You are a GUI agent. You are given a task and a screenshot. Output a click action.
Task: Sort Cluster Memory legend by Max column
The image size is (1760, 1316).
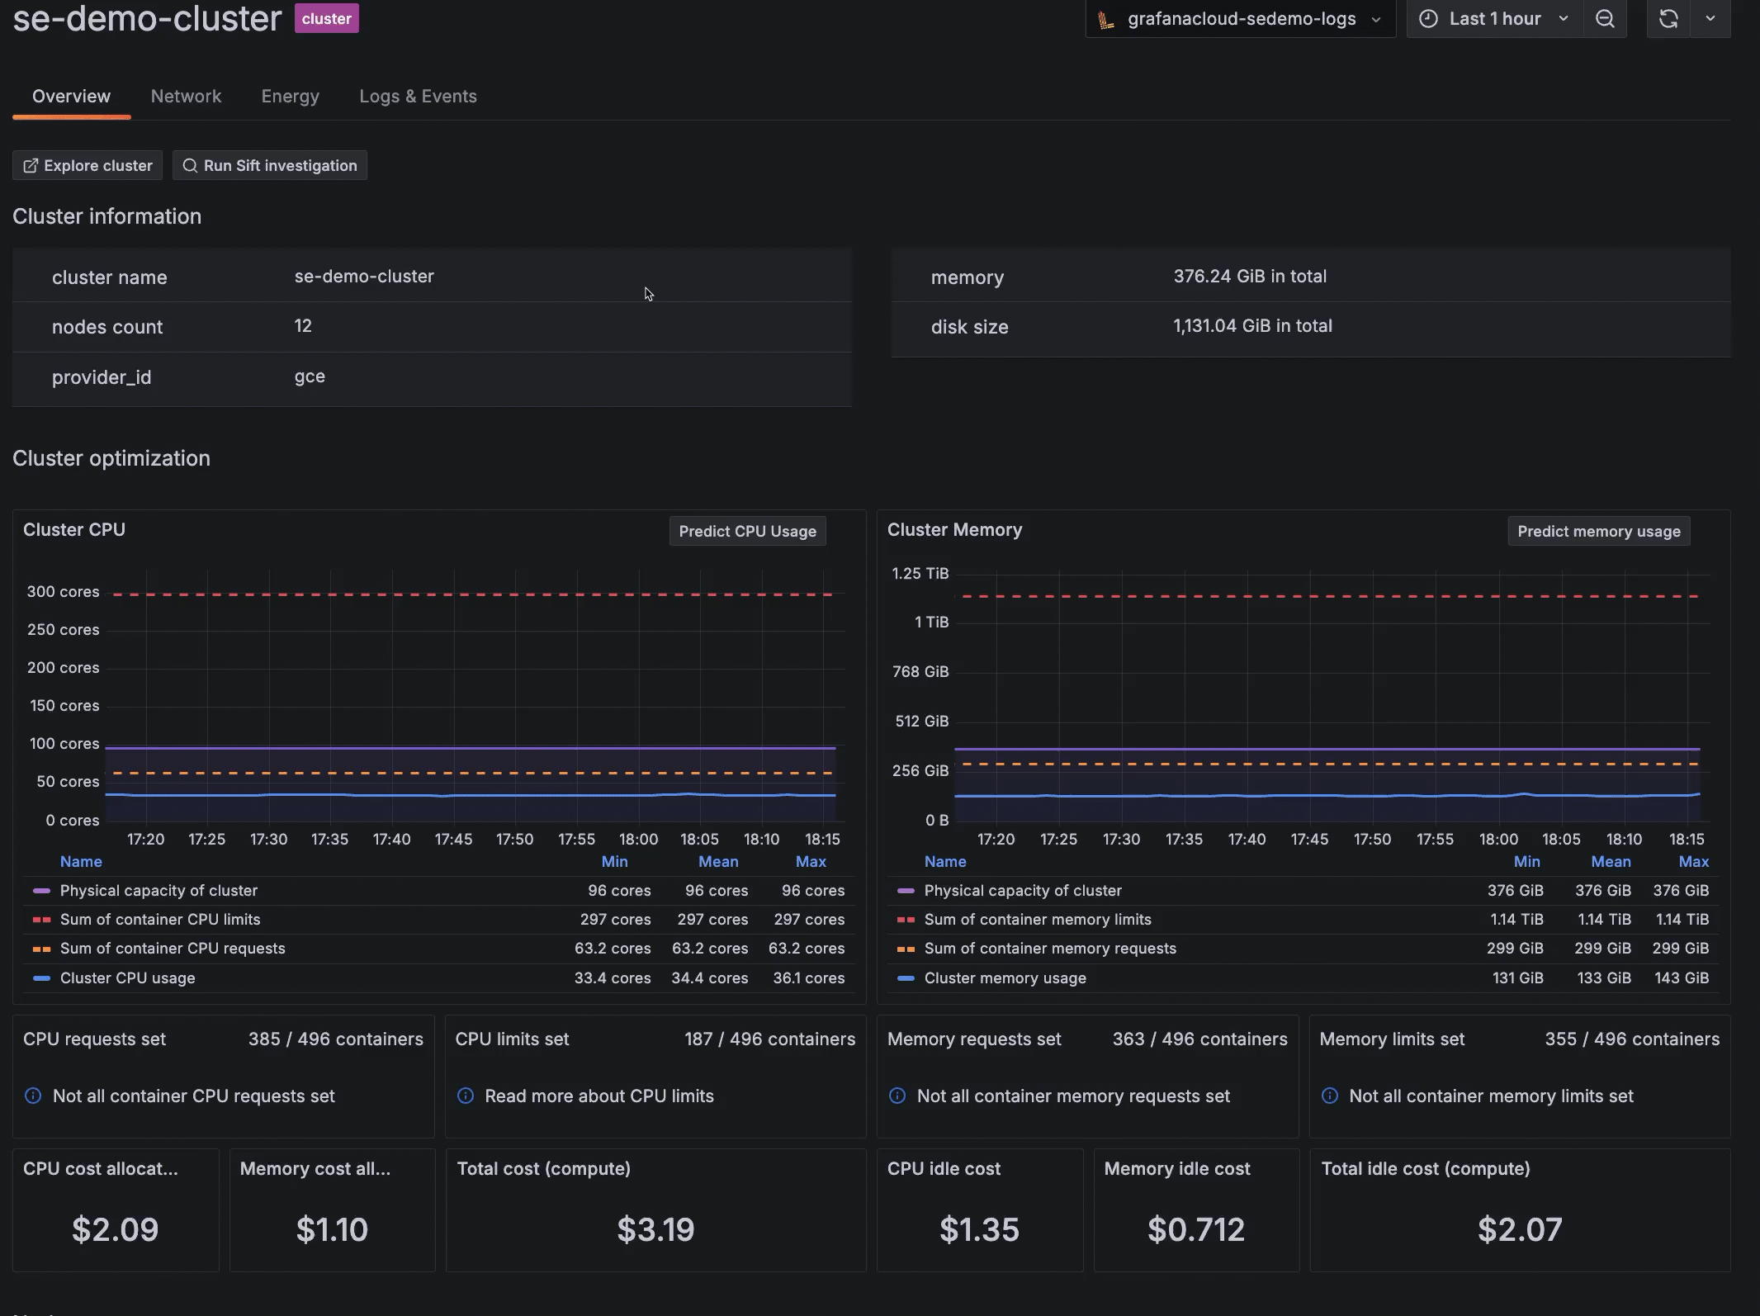(1693, 861)
